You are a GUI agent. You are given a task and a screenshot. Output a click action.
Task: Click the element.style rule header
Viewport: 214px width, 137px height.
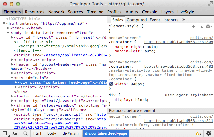(x=126, y=26)
